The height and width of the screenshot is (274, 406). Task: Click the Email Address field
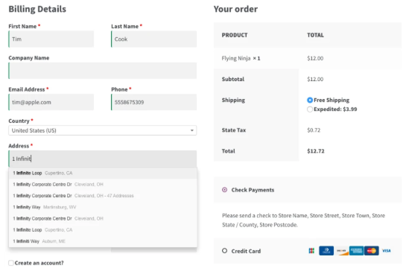51,102
